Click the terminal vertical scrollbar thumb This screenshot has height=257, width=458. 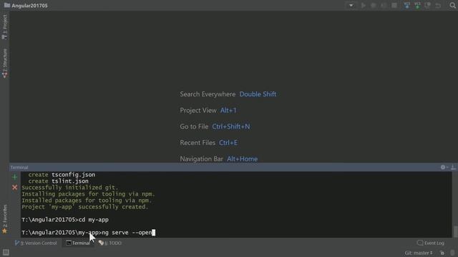point(455,231)
